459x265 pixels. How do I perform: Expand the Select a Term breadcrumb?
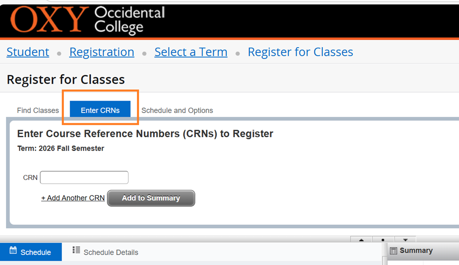coord(191,51)
